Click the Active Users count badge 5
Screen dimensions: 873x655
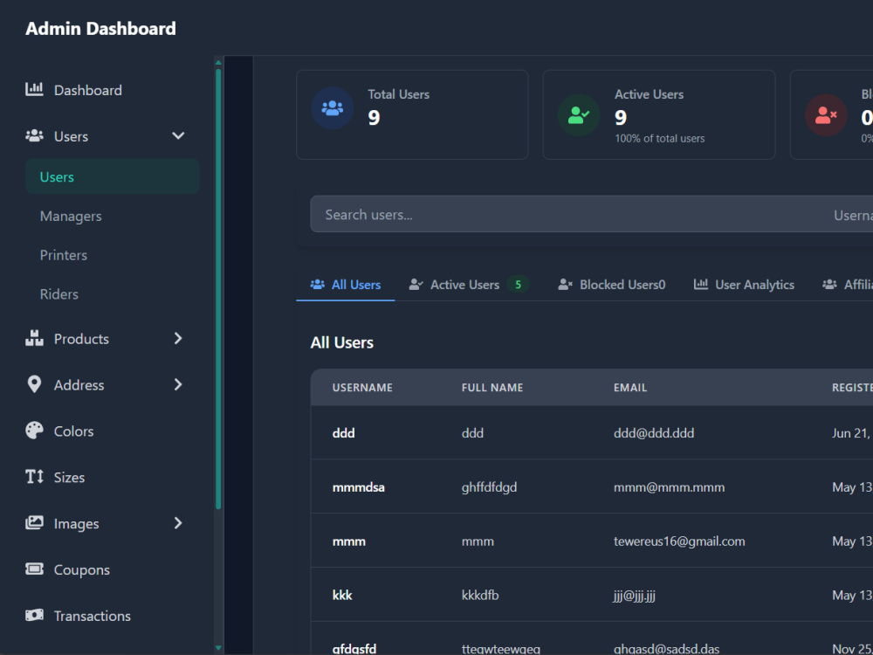(x=518, y=285)
